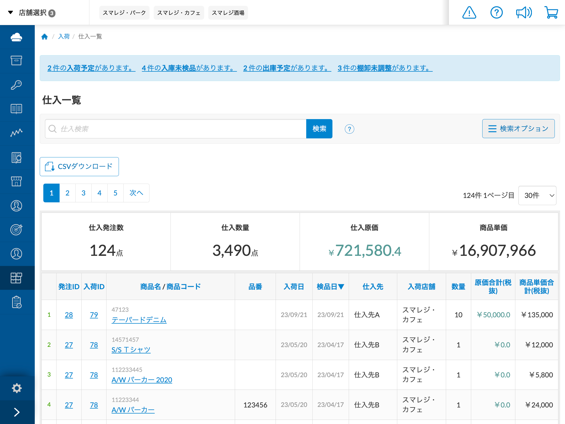Expand the 店舗選択 store selector
Image resolution: width=565 pixels, height=424 pixels.
pos(32,12)
